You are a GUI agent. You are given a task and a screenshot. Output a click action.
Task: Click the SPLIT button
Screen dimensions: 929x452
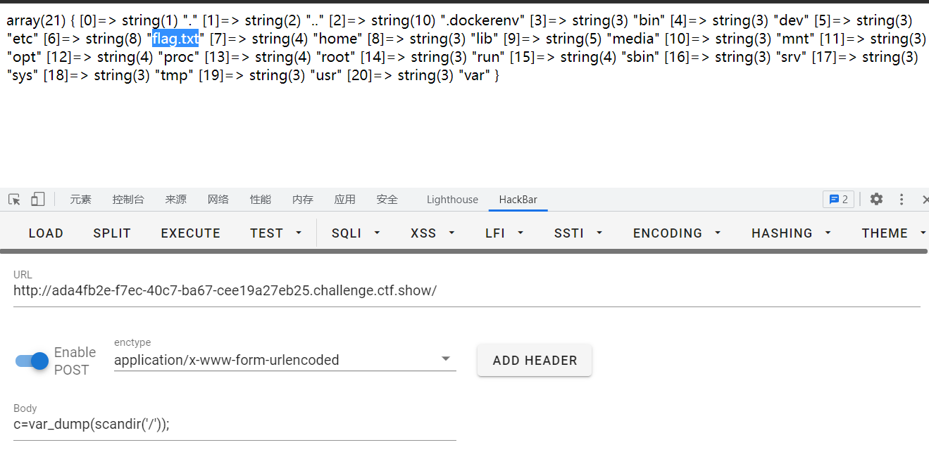[112, 233]
